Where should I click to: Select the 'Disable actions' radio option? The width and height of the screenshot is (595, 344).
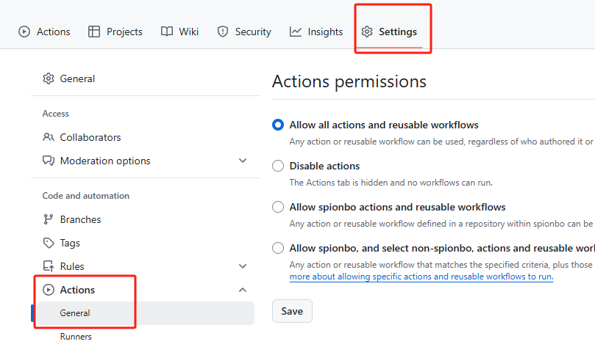pyautogui.click(x=278, y=166)
